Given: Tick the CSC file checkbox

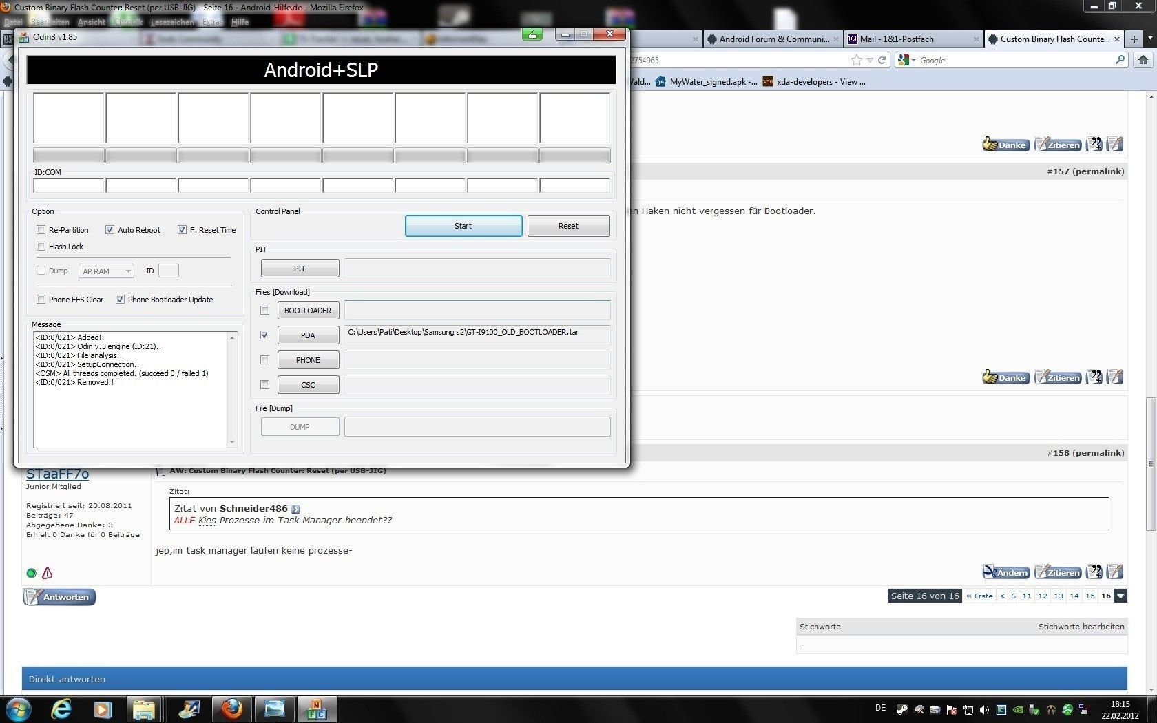Looking at the screenshot, I should (x=264, y=385).
